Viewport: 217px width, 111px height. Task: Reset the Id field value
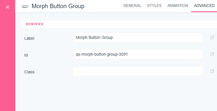[212, 54]
